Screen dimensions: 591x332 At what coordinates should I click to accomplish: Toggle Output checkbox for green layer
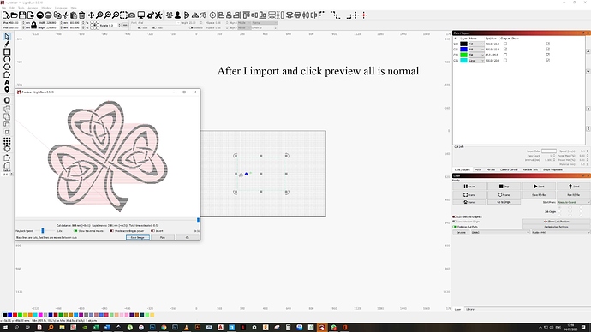505,55
